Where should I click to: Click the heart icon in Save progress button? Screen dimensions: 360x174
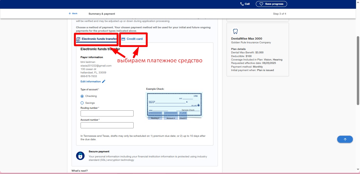261,4
